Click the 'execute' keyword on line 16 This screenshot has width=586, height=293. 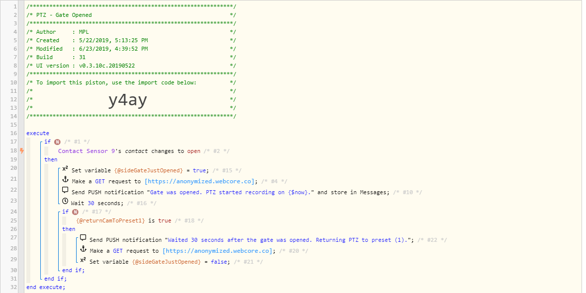click(x=38, y=133)
